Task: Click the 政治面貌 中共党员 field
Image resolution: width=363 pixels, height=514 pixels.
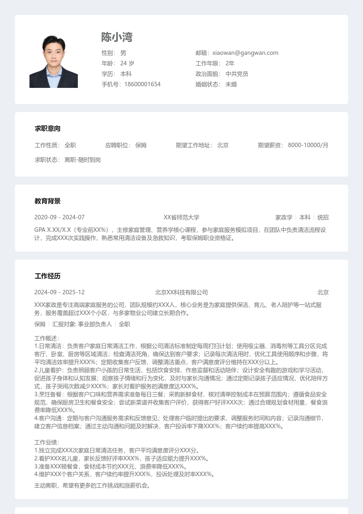Action: tap(222, 74)
